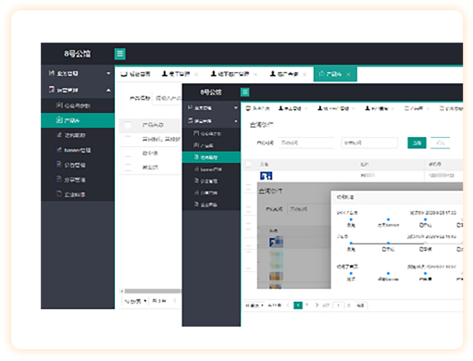Switch to the fourth person-icon tab, front window
The width and height of the screenshot is (473, 361).
(380, 108)
